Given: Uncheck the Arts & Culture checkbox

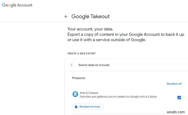Looking at the screenshot, I should (x=179, y=97).
